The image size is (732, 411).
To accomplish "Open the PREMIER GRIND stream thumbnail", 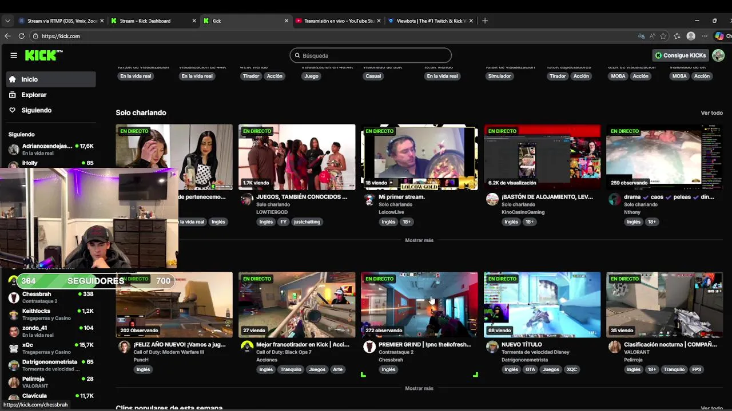I will [419, 305].
